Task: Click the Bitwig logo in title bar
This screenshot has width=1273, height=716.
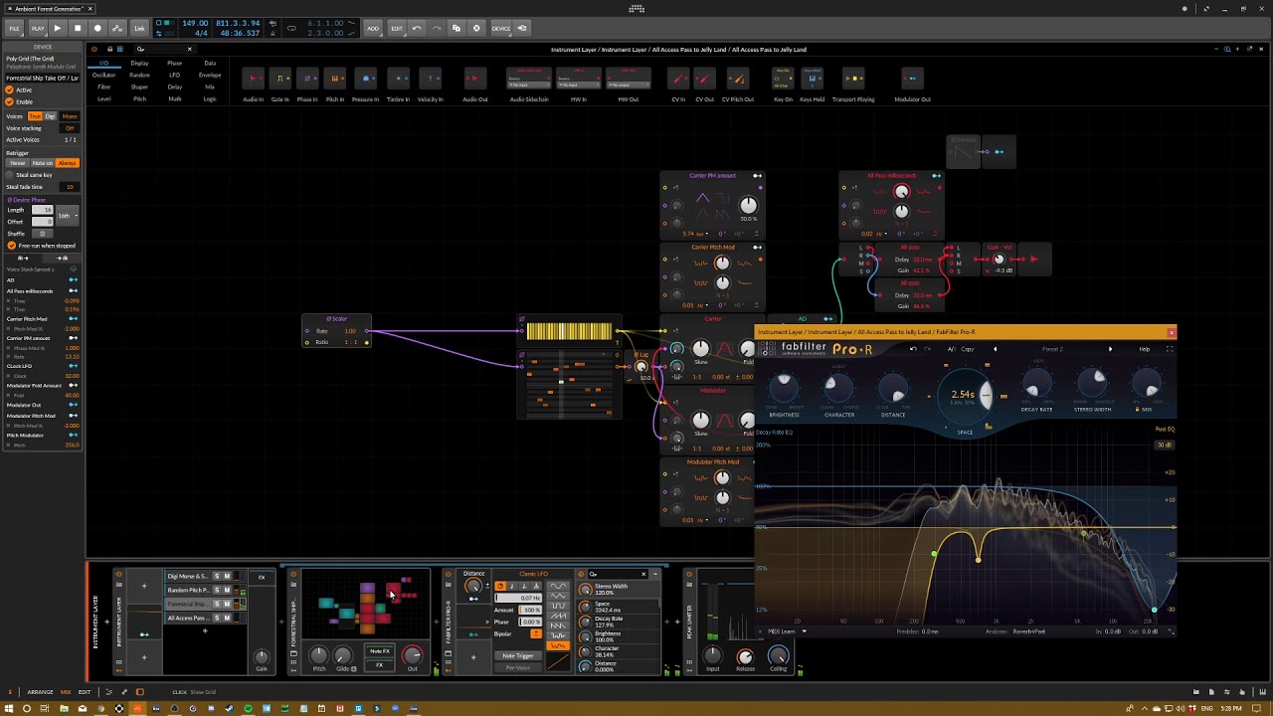Action: [636, 9]
